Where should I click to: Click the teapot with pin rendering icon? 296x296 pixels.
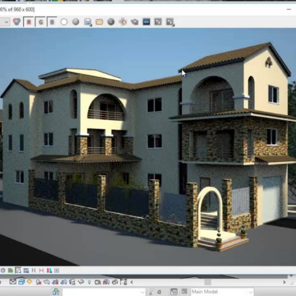[x=47, y=282]
